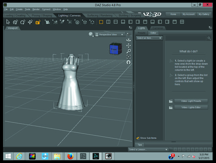Open File Explorer from the taskbar
This screenshot has height=163, width=216.
(57, 157)
